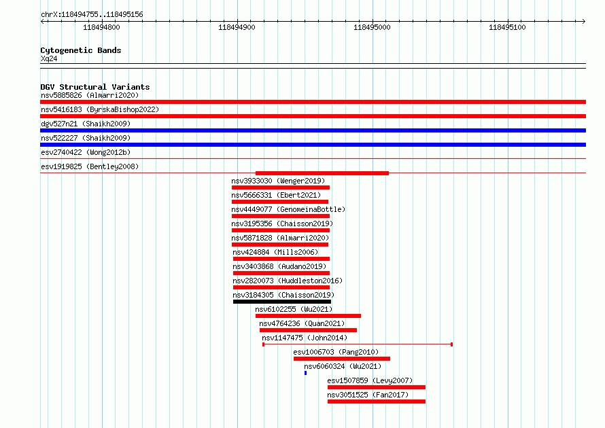This screenshot has width=605, height=428.
Task: Click the black bar under nsv3184305
Action: (x=282, y=302)
